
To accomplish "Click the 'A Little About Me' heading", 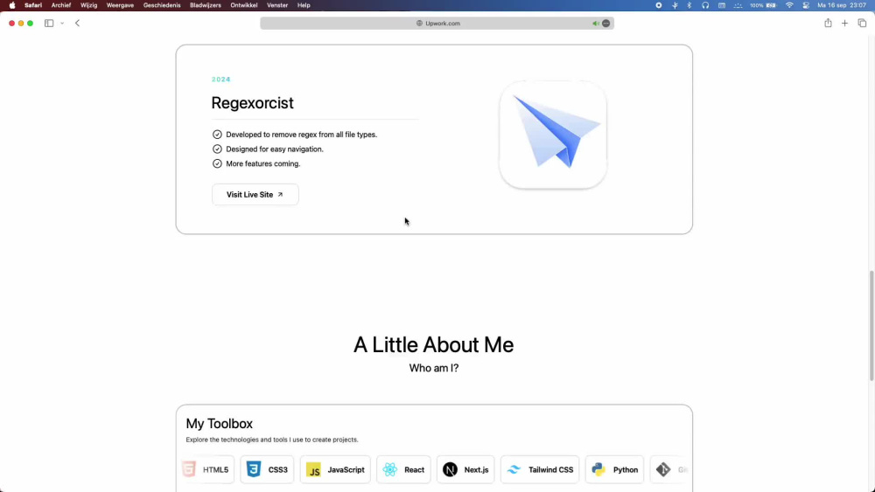I will point(434,345).
